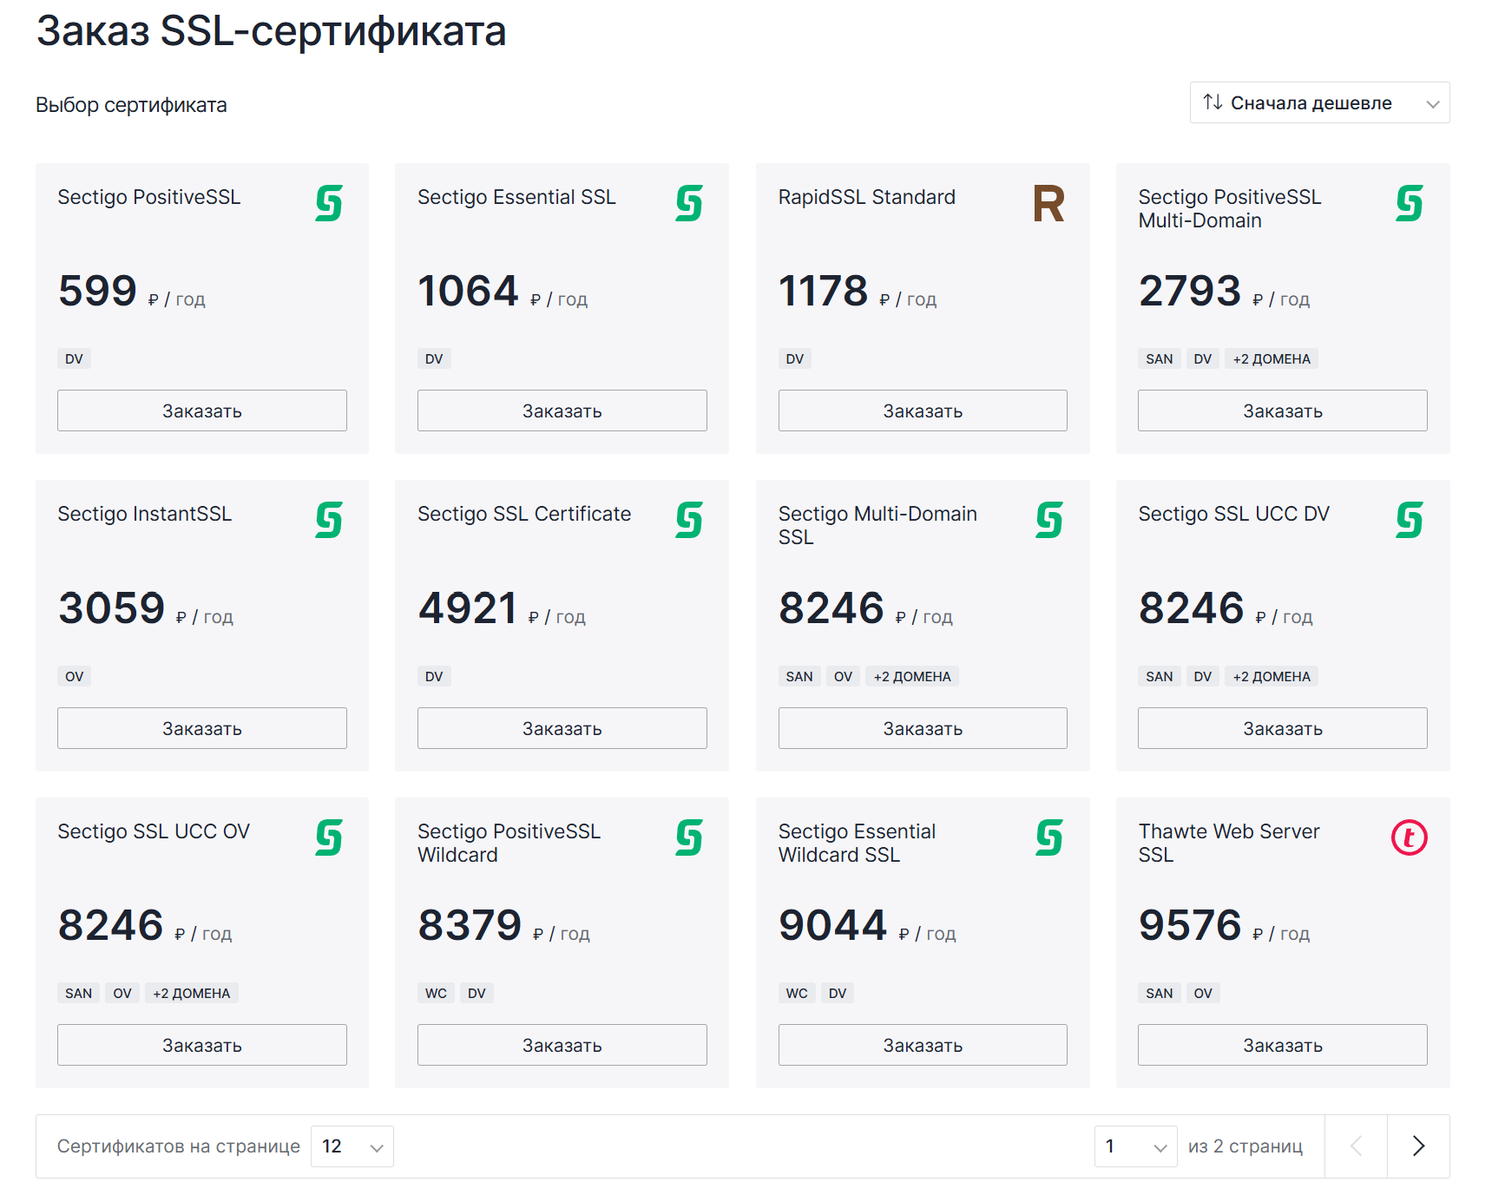Click +2 ДОМЕНА tag on PositiveSSL Multi-Domain card
Screen dimensions: 1505x1182
pyautogui.click(x=1272, y=358)
